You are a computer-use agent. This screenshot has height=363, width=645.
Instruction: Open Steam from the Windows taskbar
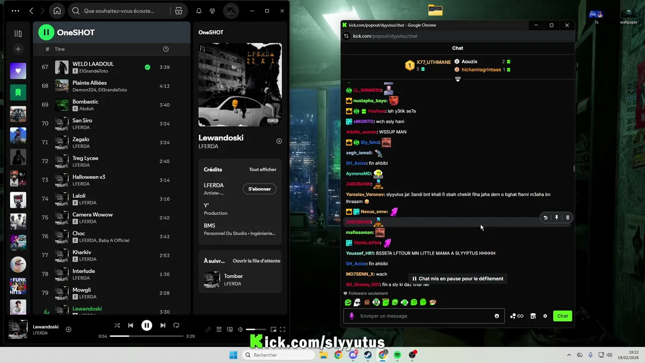click(368, 355)
